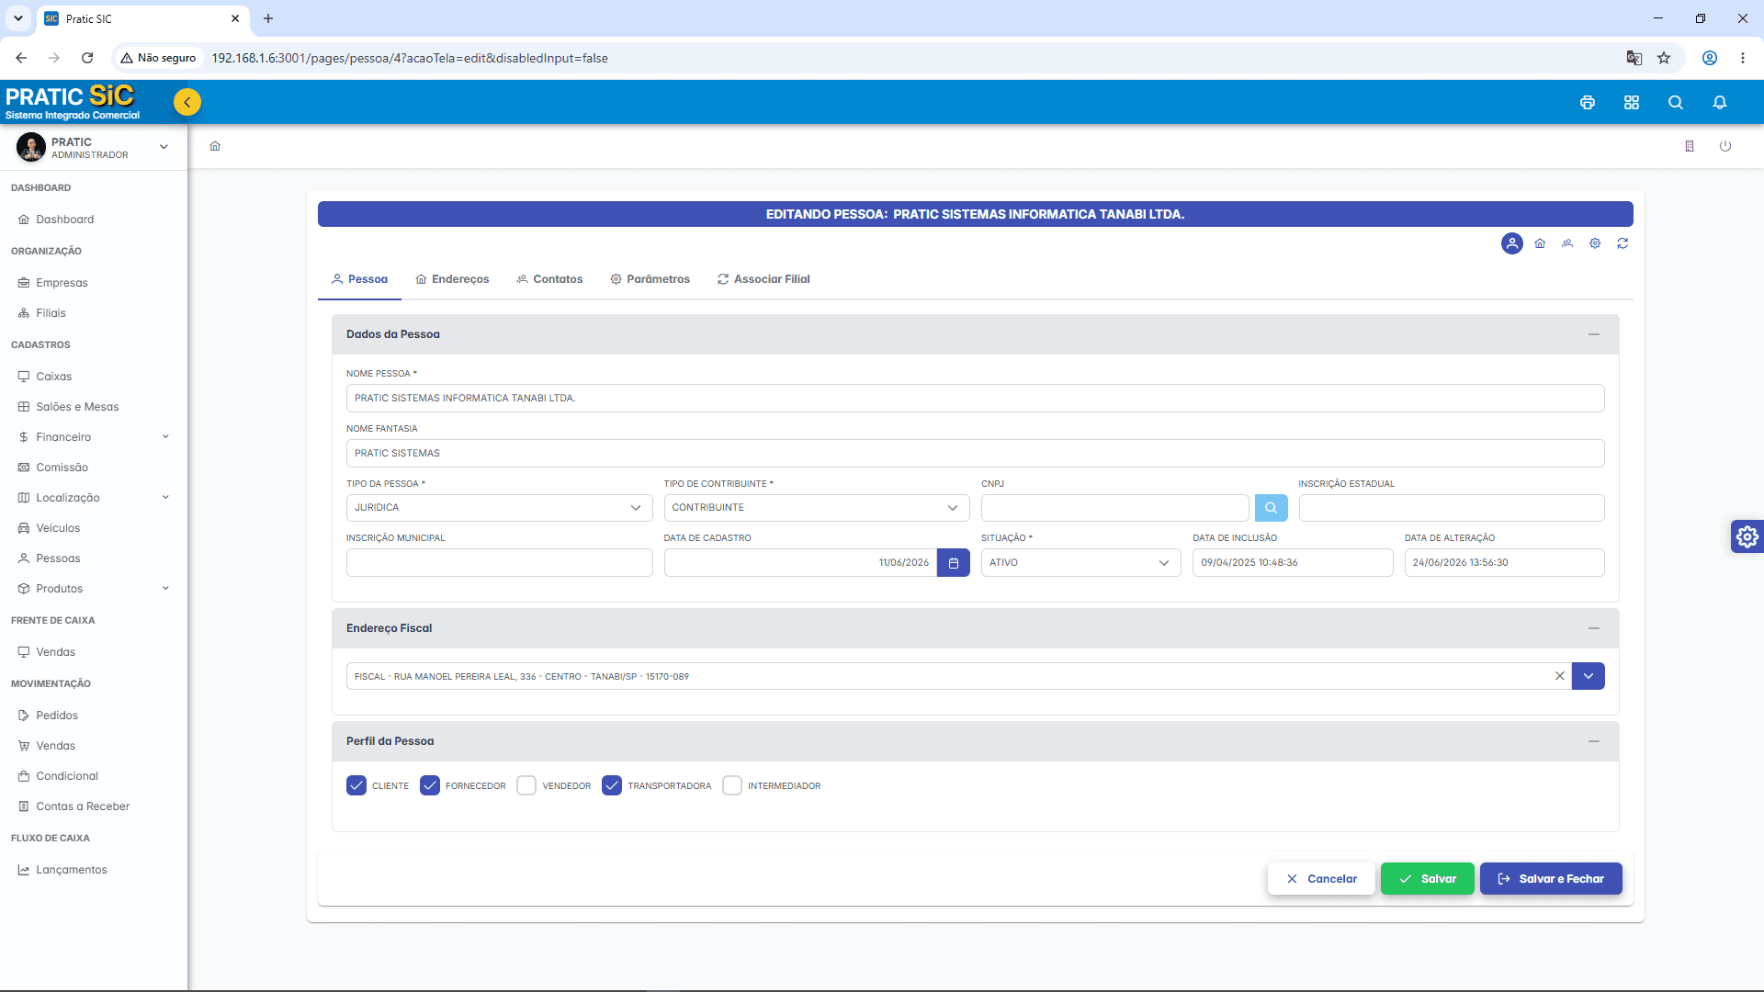Viewport: 1764px width, 992px height.
Task: Open Empresas in the sidebar
Action: coord(94,283)
